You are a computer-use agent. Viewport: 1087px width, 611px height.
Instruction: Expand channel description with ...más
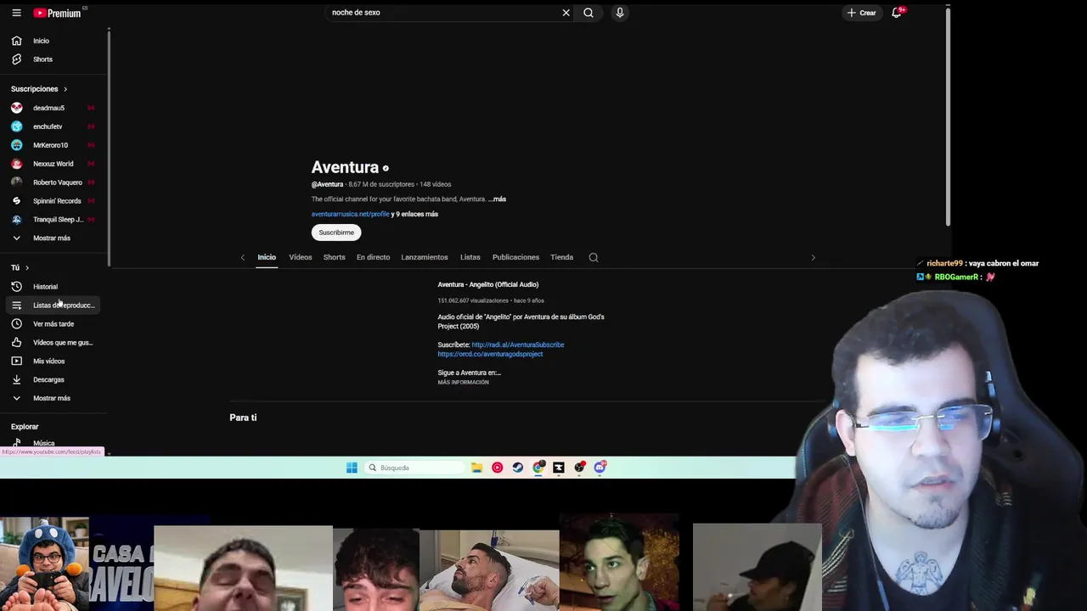click(x=497, y=199)
